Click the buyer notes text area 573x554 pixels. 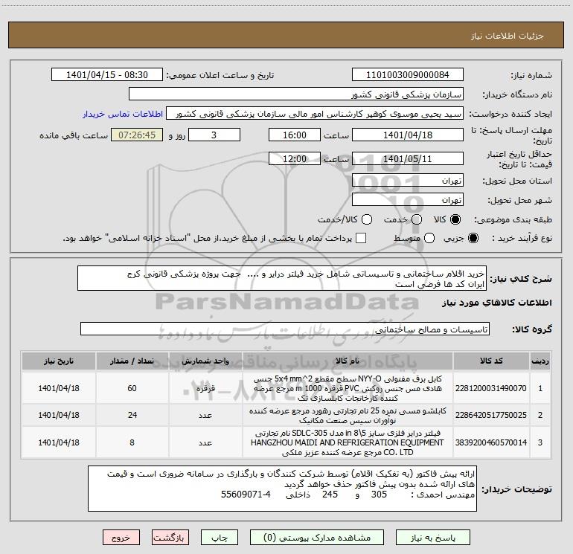coord(283,489)
